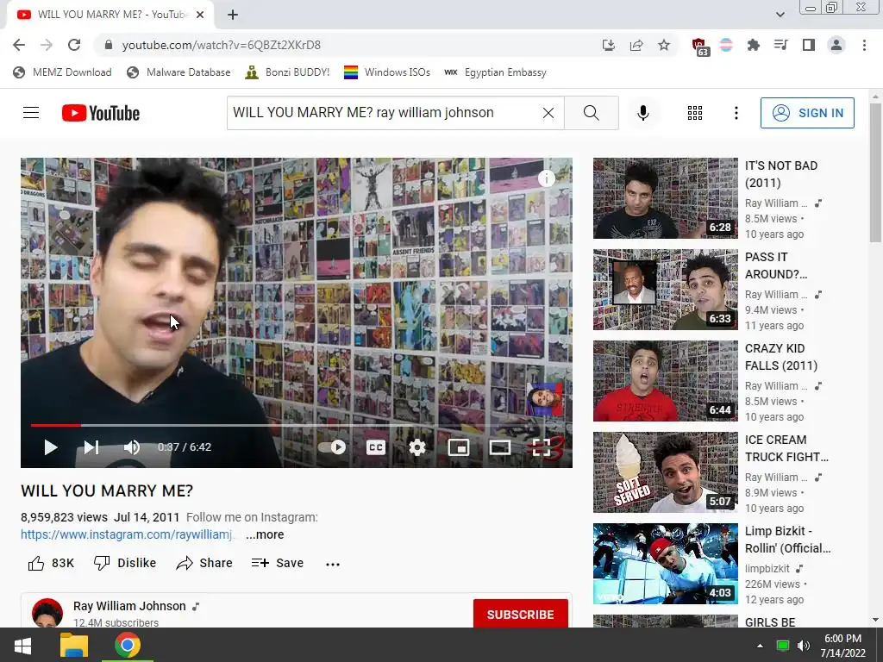This screenshot has width=883, height=662.
Task: Click the page vertical scrollbar
Action: tap(875, 173)
